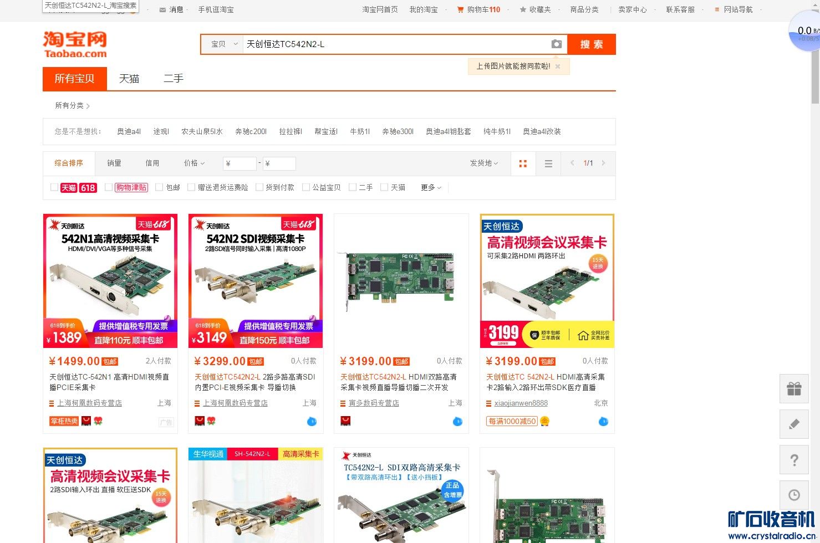Open the gift icon in right sidebar
Viewport: 820px width, 543px height.
click(794, 388)
